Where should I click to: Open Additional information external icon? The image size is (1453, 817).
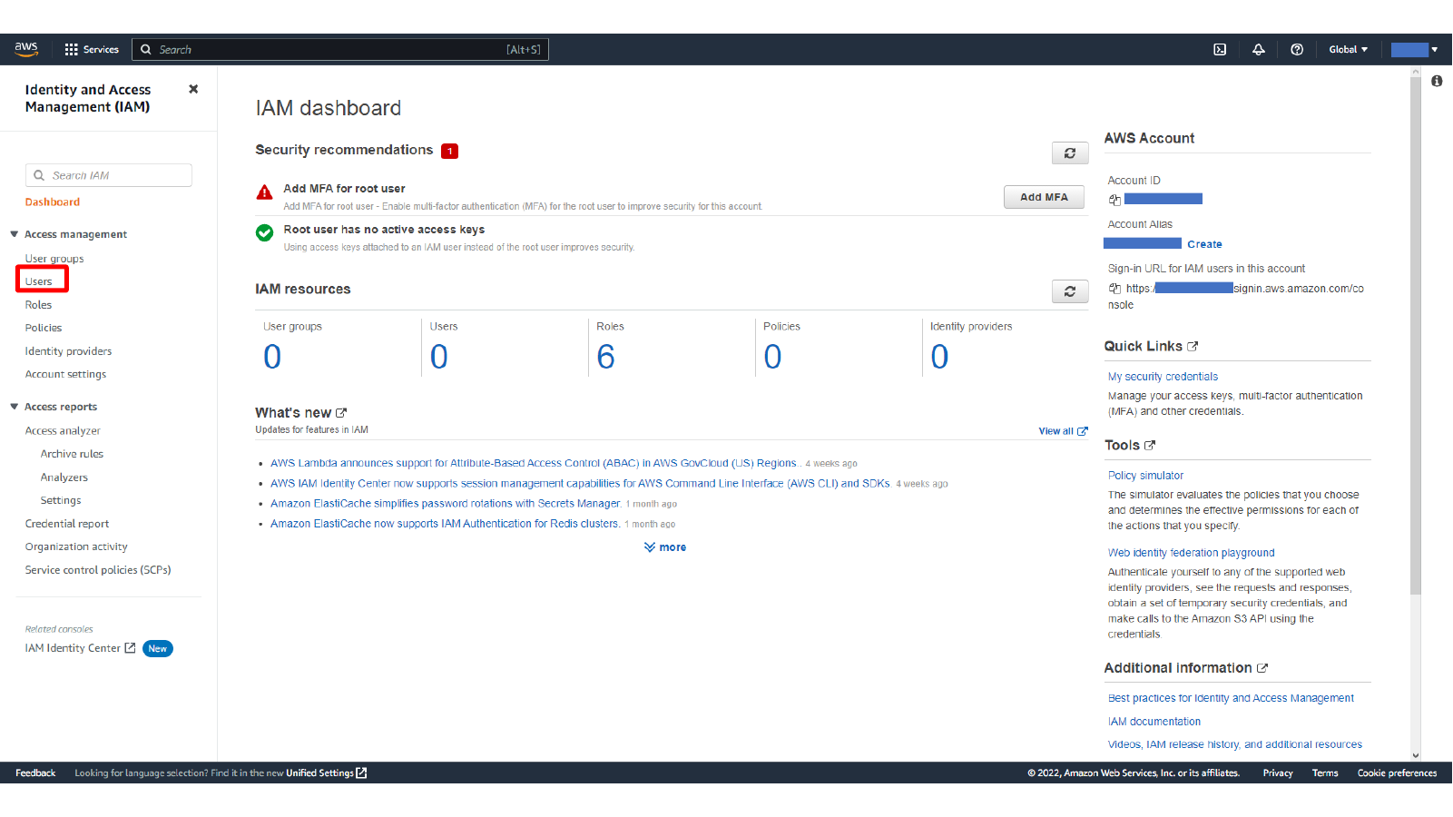[1262, 668]
